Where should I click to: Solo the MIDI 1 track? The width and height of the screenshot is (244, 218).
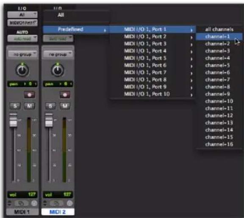[x=15, y=106]
